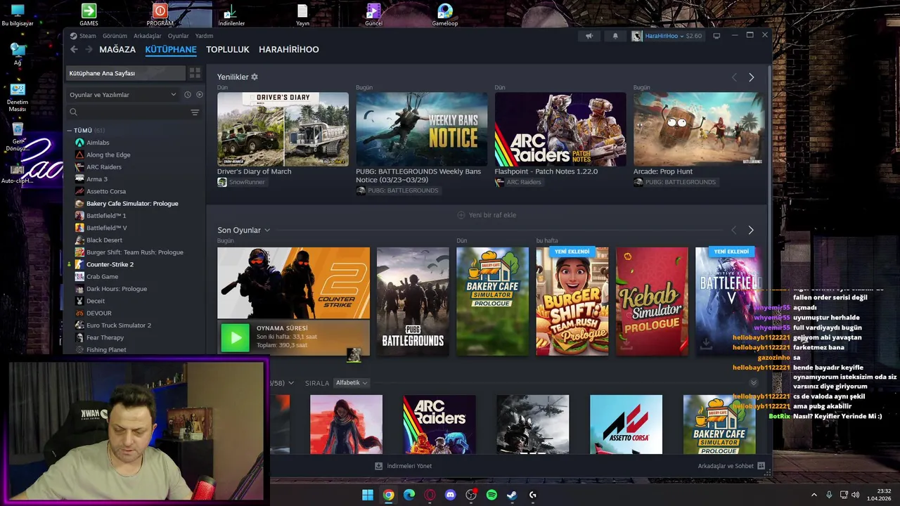The image size is (900, 506).
Task: Play Counter-Strike 2 green button
Action: (x=235, y=338)
